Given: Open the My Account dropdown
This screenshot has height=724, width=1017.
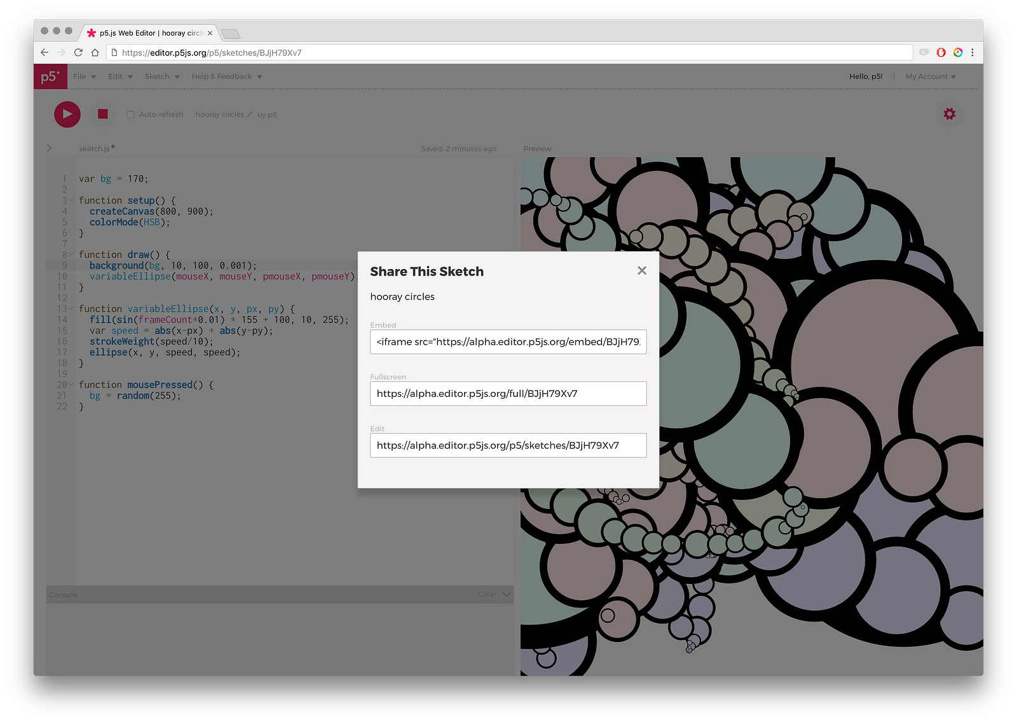Looking at the screenshot, I should (931, 76).
